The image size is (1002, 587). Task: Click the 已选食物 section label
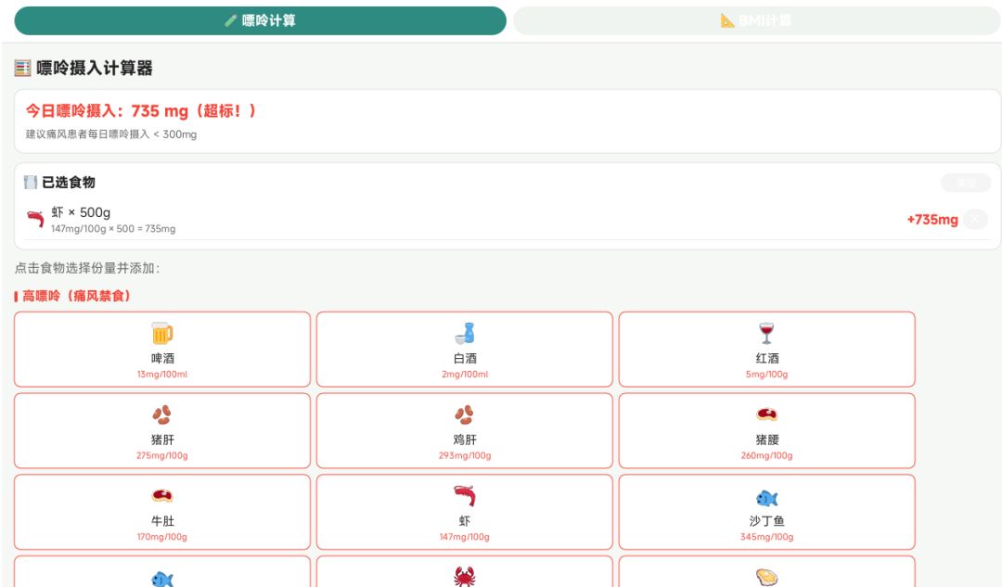pos(69,182)
